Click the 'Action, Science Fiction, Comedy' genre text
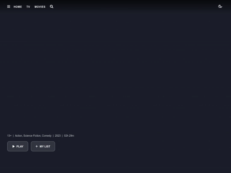 click(33, 136)
